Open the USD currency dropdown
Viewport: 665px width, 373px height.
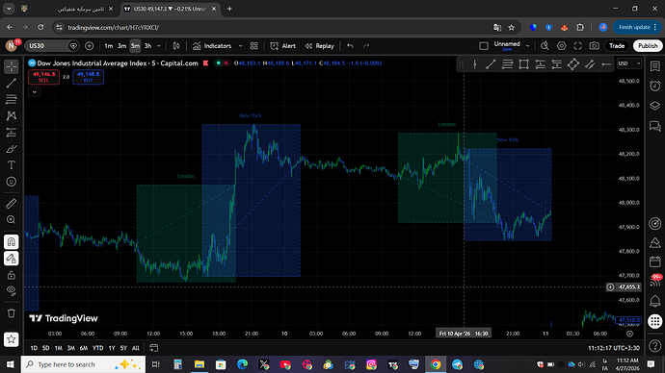pos(629,63)
